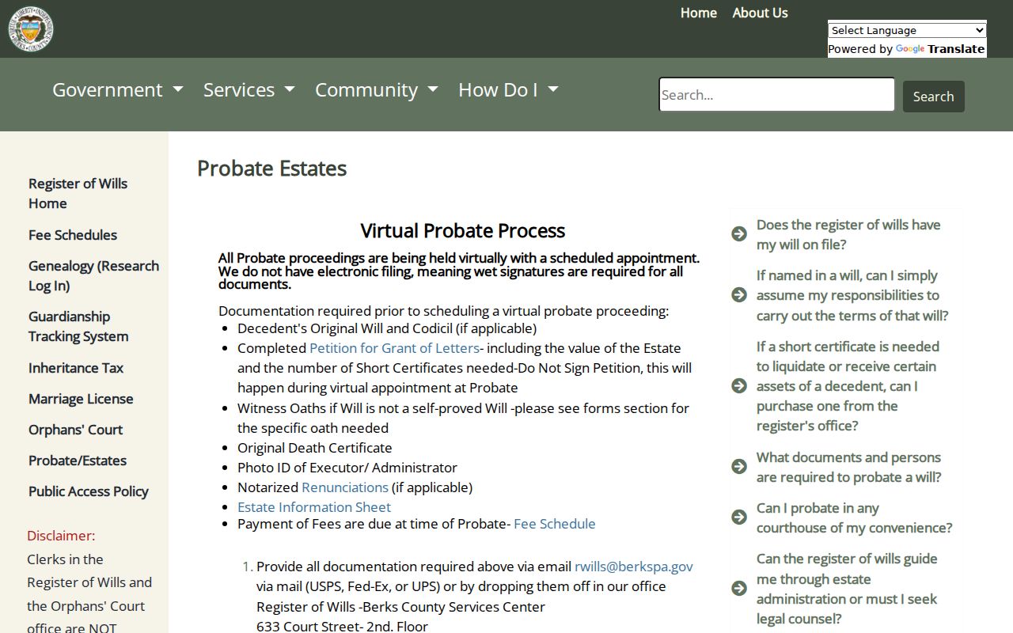Expand the Community menu
Image resolution: width=1013 pixels, height=633 pixels.
pos(377,89)
